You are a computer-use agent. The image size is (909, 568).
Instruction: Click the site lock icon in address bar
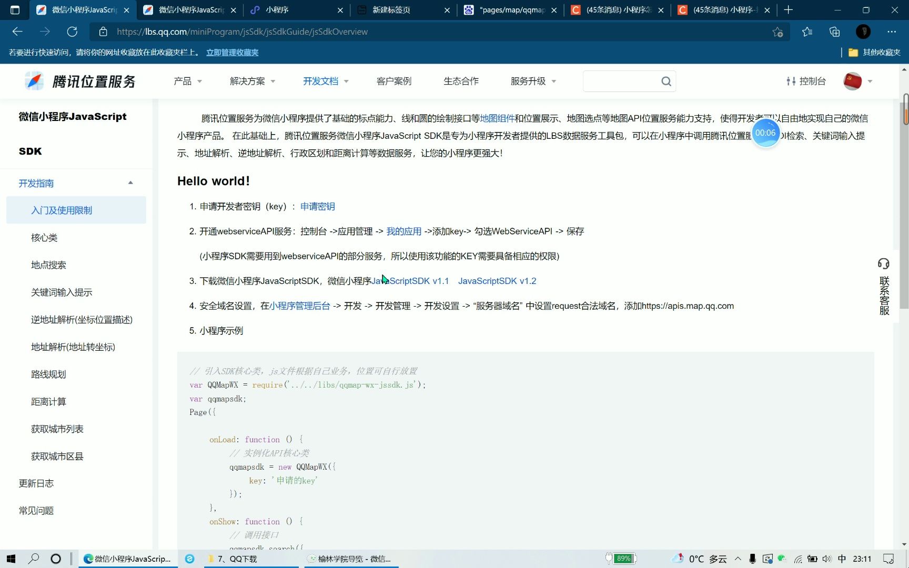[103, 32]
